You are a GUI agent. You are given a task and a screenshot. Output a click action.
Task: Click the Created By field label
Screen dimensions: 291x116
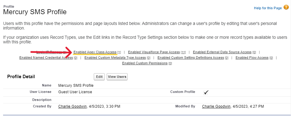42,106
